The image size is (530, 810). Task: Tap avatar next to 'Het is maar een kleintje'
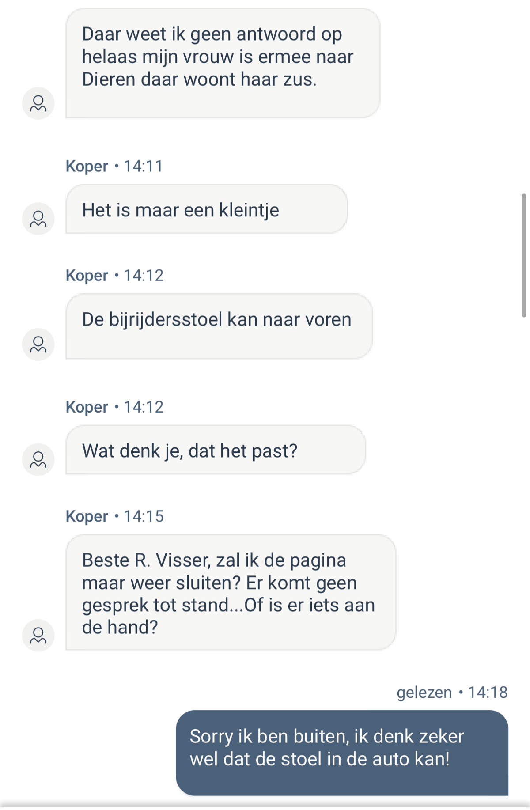coord(38,219)
